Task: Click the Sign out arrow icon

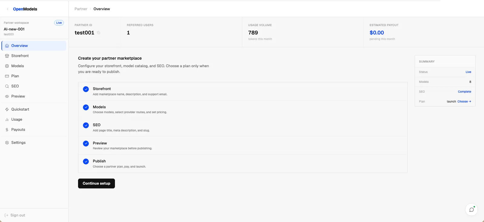Action: tap(6, 215)
